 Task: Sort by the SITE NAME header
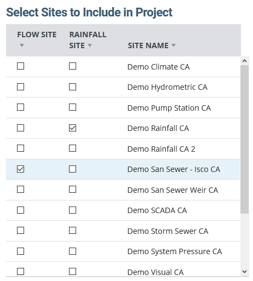148,45
